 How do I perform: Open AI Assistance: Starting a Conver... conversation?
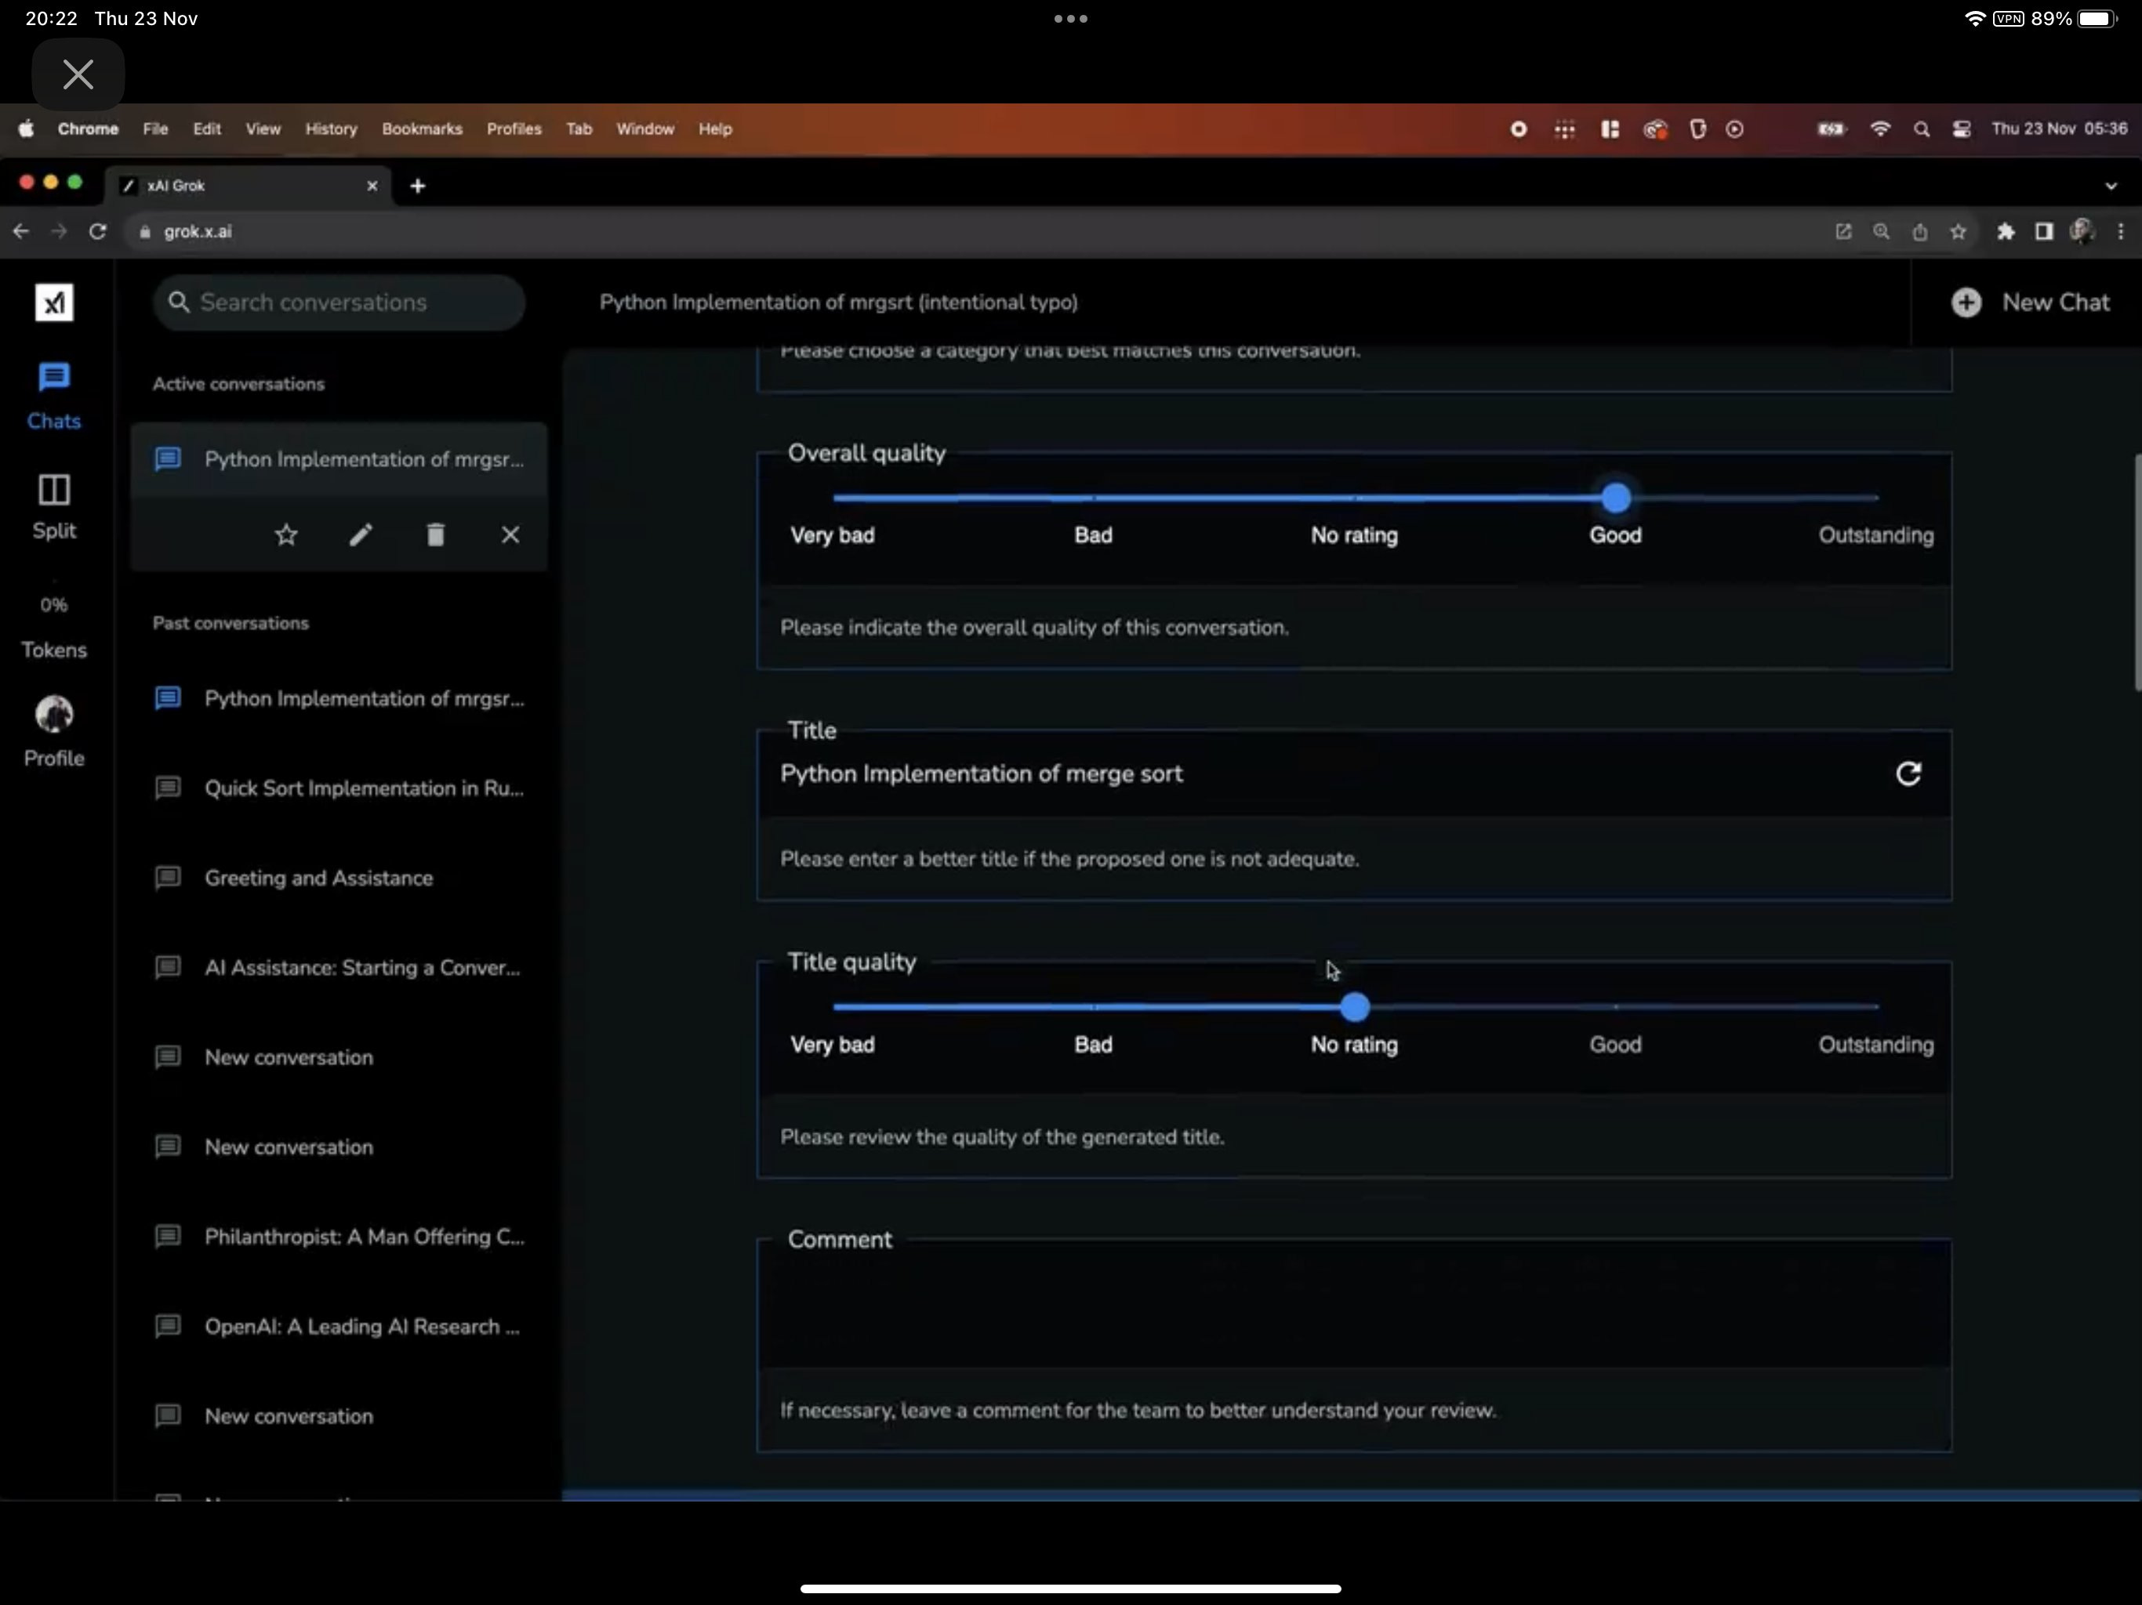pyautogui.click(x=339, y=967)
